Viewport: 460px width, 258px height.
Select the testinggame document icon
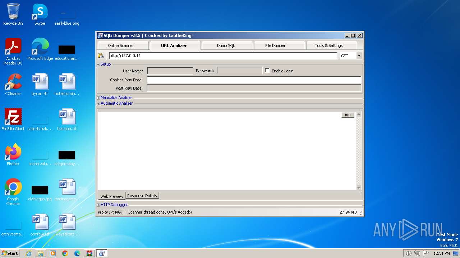tap(67, 190)
